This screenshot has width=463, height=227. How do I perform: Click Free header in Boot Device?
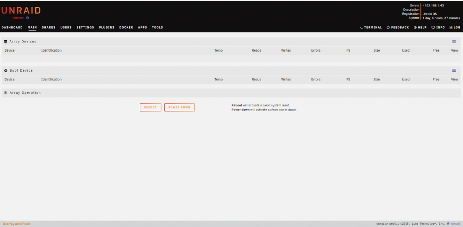(436, 80)
